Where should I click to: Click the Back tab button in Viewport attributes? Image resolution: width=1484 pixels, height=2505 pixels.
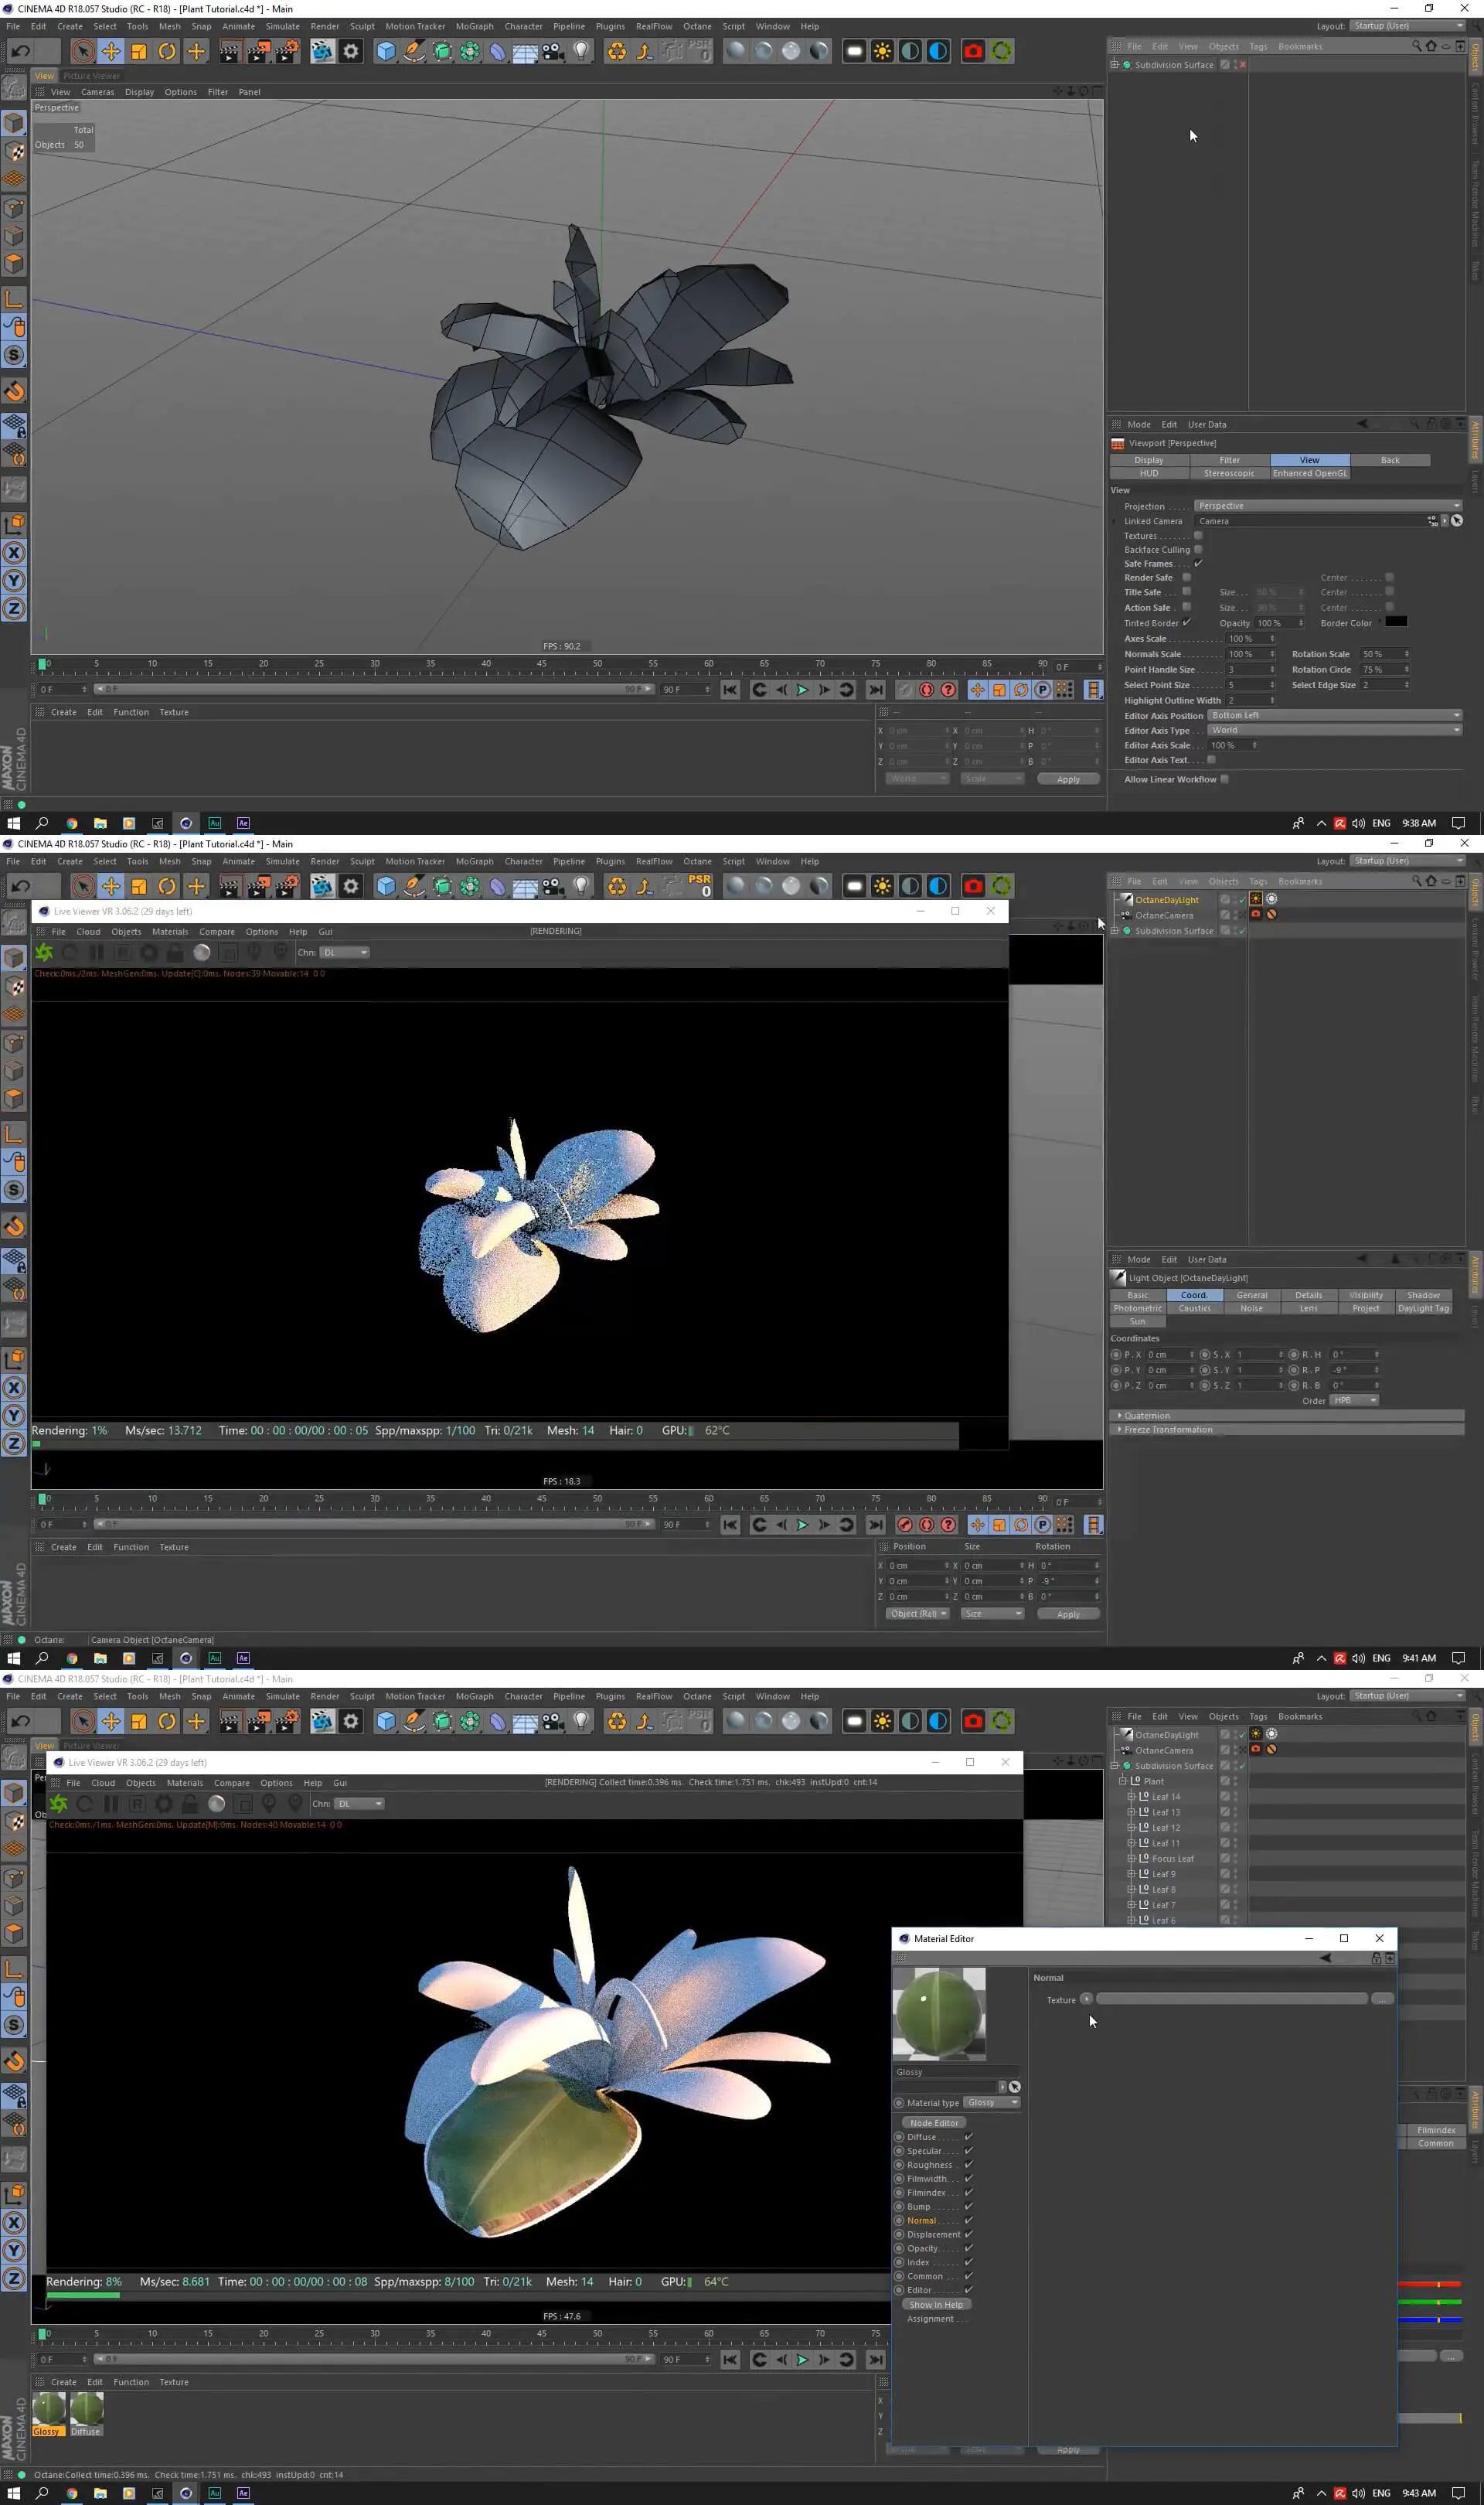(x=1390, y=460)
